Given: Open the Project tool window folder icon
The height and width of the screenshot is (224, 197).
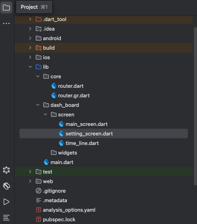Looking at the screenshot, I should pyautogui.click(x=6, y=8).
